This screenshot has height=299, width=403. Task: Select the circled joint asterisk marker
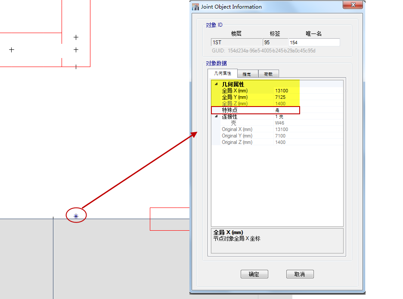click(76, 216)
